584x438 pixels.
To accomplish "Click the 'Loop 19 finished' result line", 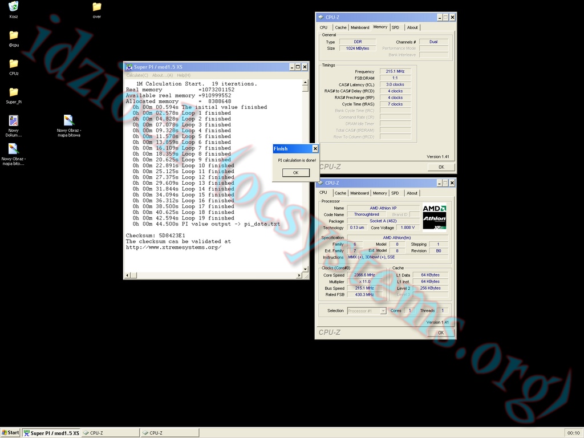I will [184, 218].
